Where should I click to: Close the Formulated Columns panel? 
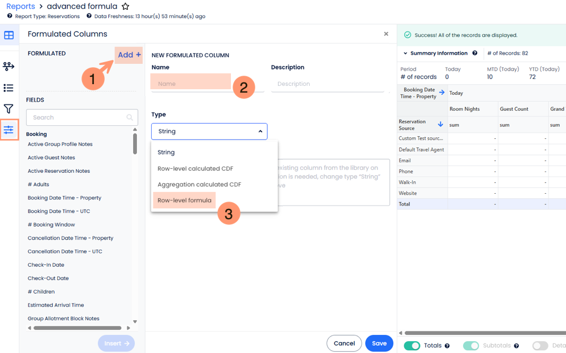click(x=386, y=34)
